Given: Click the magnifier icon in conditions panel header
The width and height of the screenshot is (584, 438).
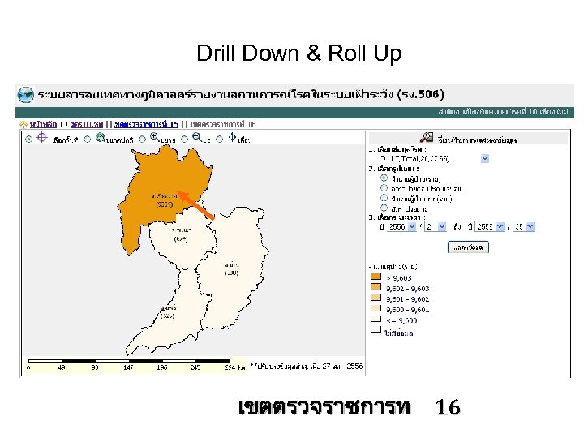Looking at the screenshot, I should pos(427,137).
